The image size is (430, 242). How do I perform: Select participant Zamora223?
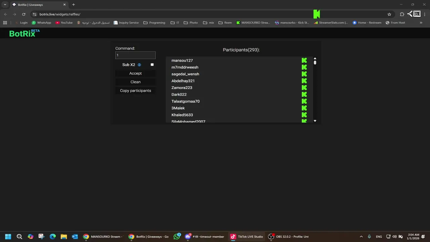tap(182, 88)
